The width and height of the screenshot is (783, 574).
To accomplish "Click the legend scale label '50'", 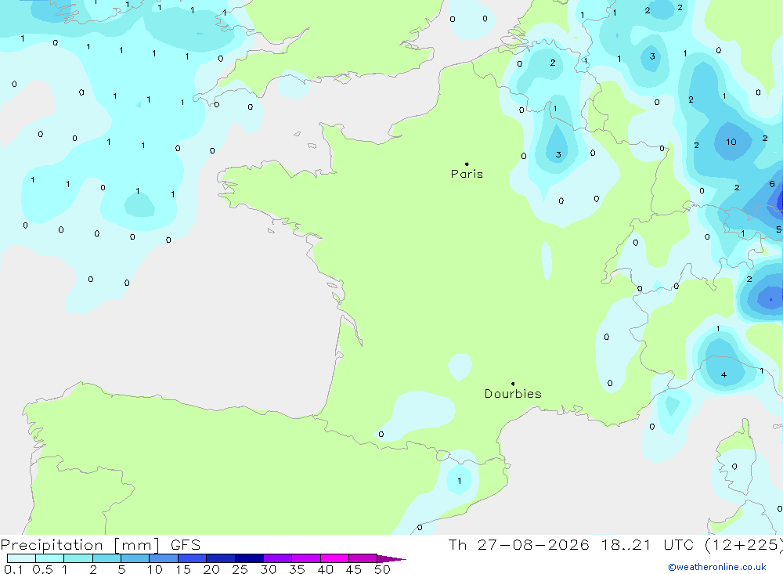I will (382, 569).
